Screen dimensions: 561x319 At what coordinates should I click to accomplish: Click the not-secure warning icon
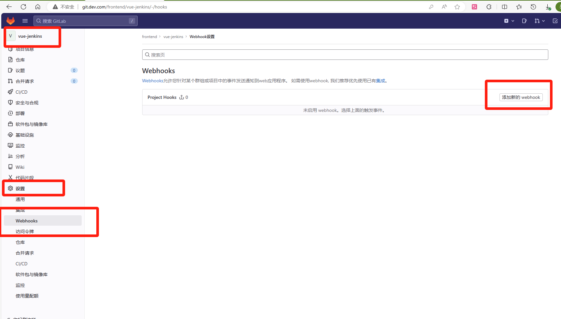[55, 7]
